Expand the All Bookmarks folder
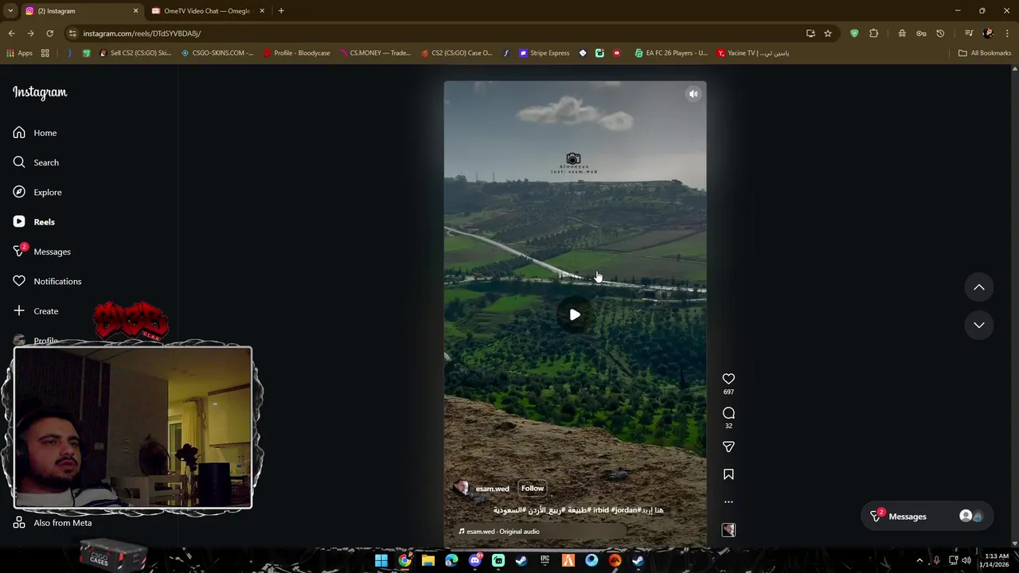 (x=985, y=53)
